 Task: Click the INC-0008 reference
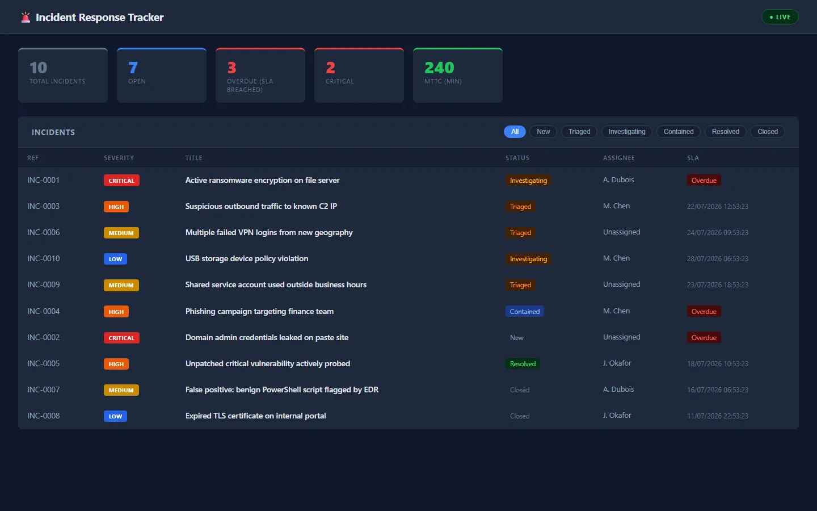[x=43, y=416]
